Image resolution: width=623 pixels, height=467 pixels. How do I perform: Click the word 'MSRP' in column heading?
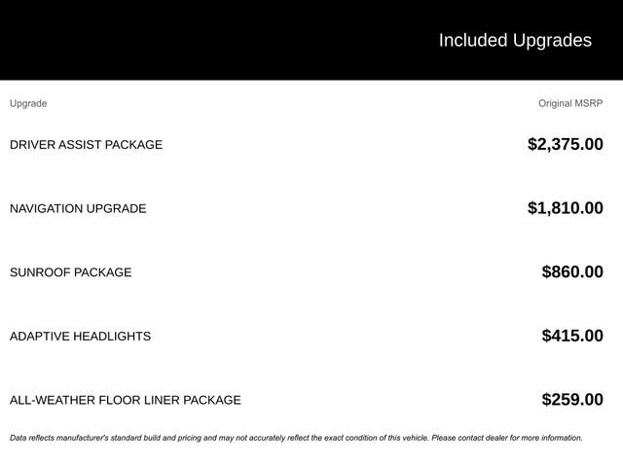(588, 103)
